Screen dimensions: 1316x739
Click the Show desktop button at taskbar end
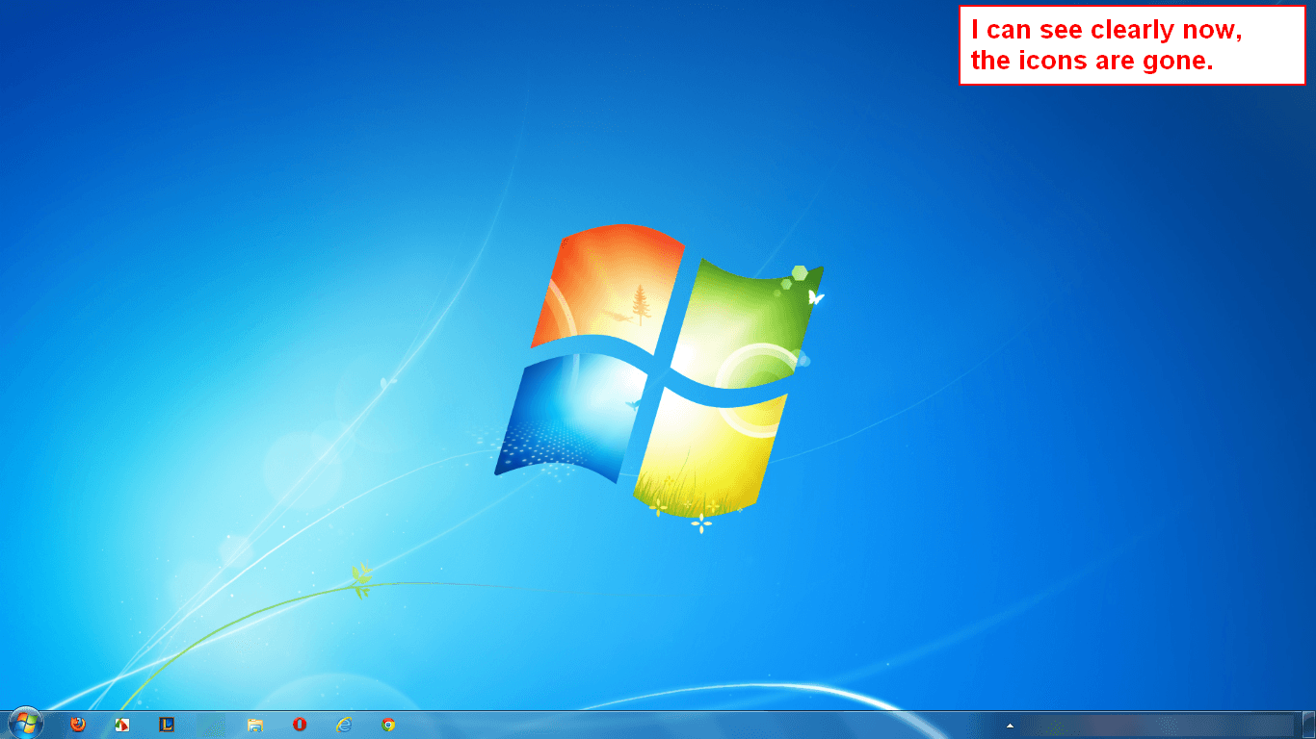(1308, 725)
